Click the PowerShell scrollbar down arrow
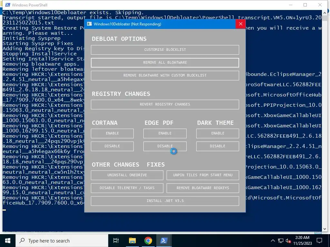This screenshot has width=330, height=247. (325, 229)
